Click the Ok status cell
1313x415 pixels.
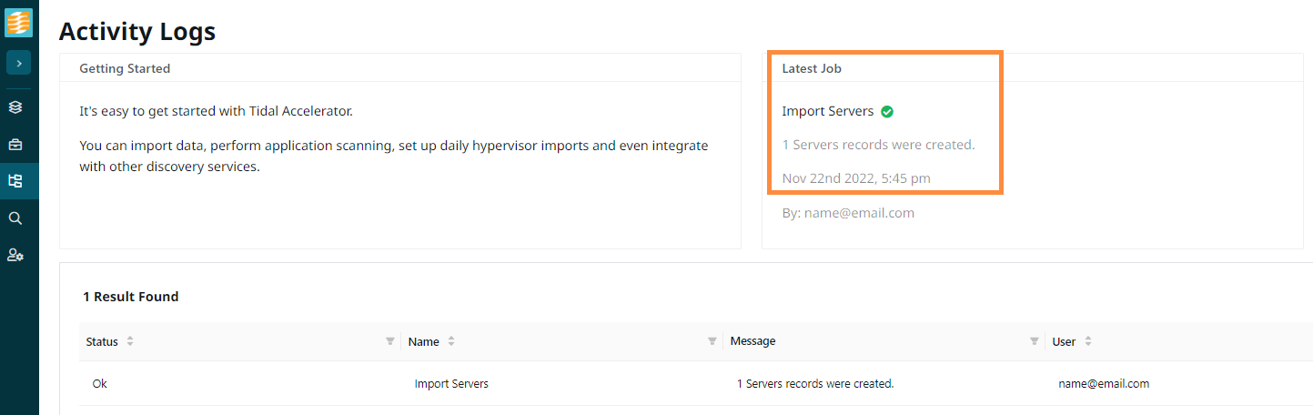[100, 384]
